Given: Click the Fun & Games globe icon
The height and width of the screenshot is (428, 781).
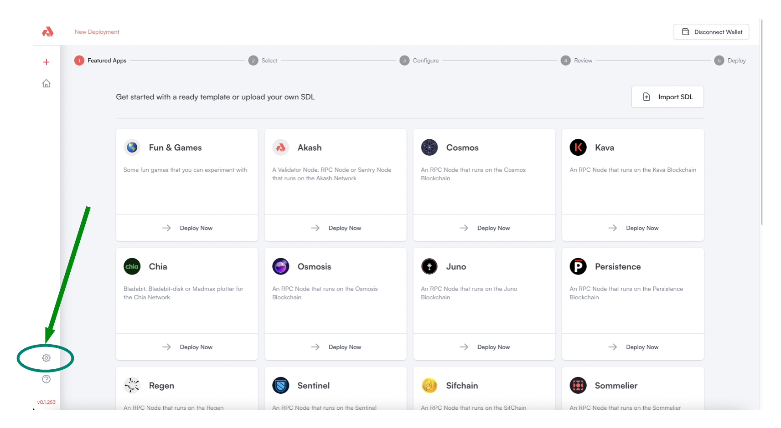Looking at the screenshot, I should tap(132, 147).
